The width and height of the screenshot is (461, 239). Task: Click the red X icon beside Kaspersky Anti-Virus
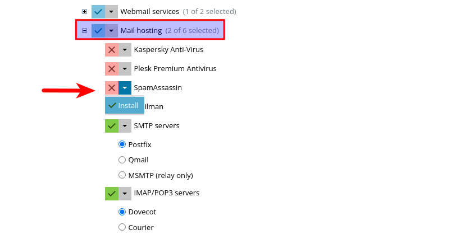point(112,50)
